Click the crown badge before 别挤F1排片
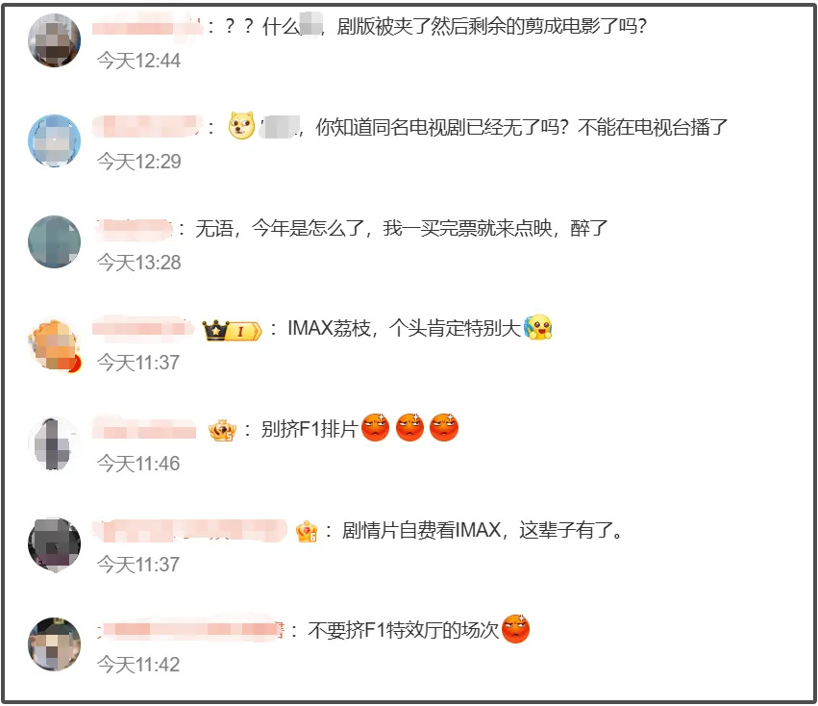This screenshot has width=818, height=706. tap(222, 430)
